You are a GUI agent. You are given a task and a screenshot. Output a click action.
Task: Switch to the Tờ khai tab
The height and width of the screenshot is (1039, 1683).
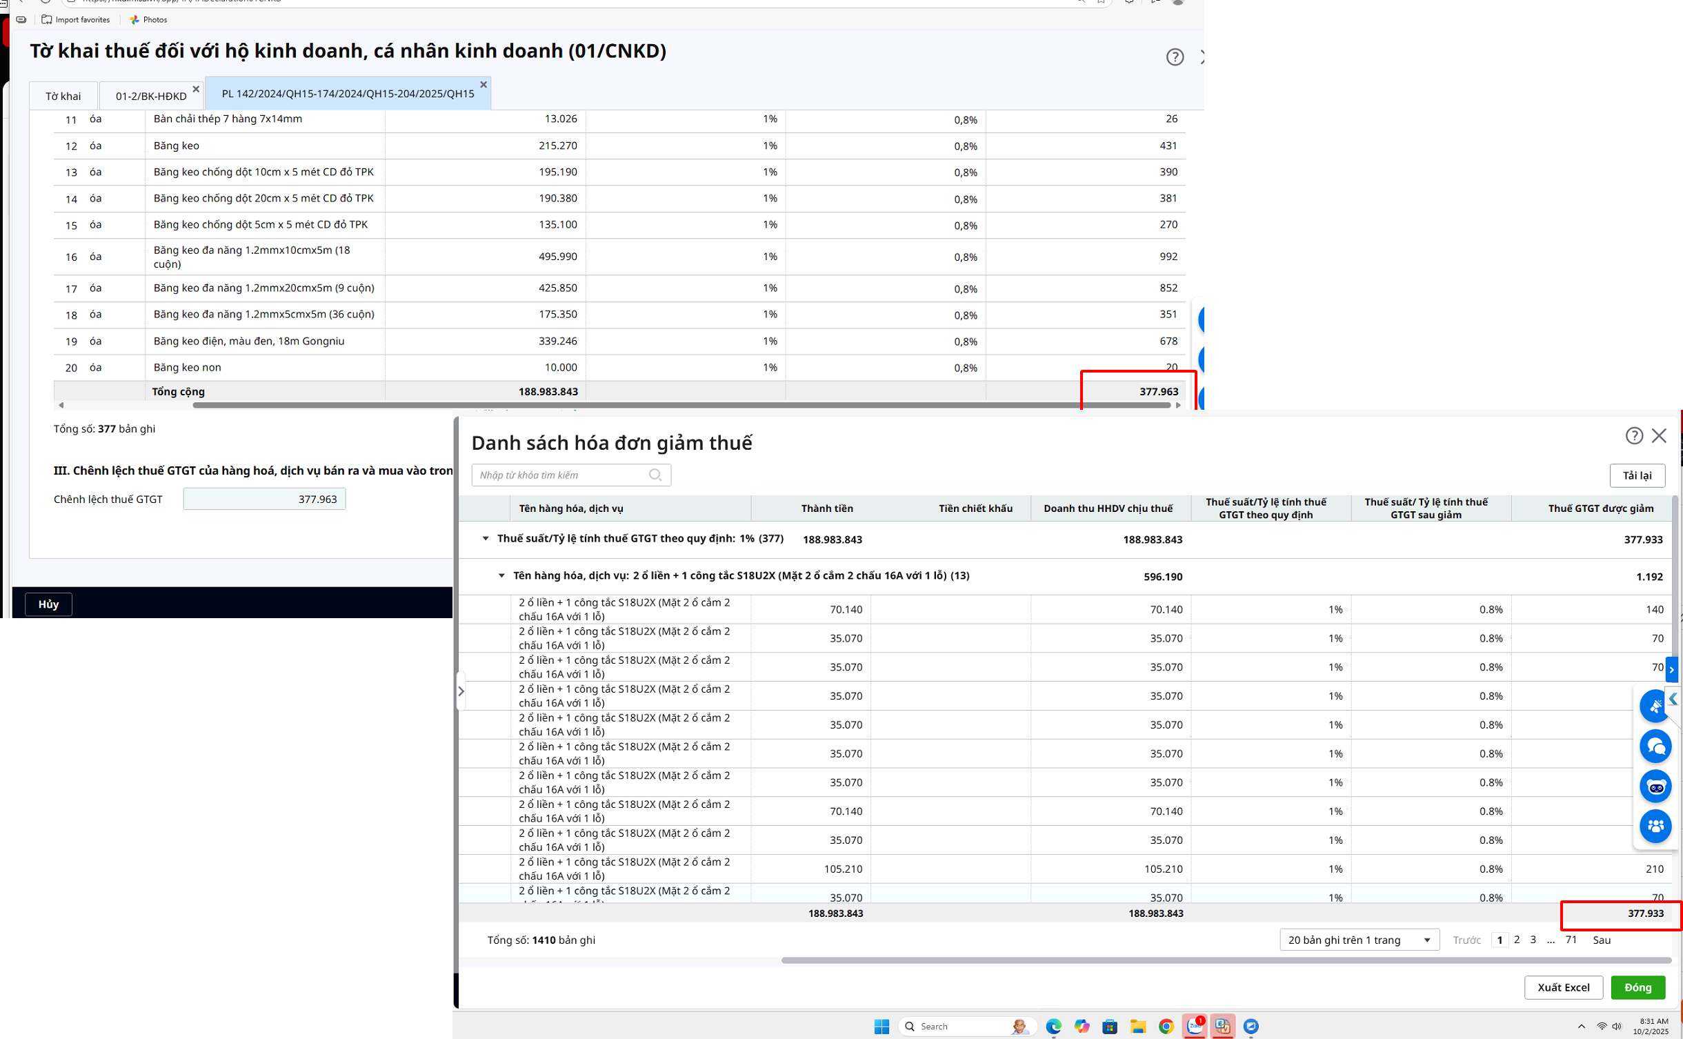(63, 96)
